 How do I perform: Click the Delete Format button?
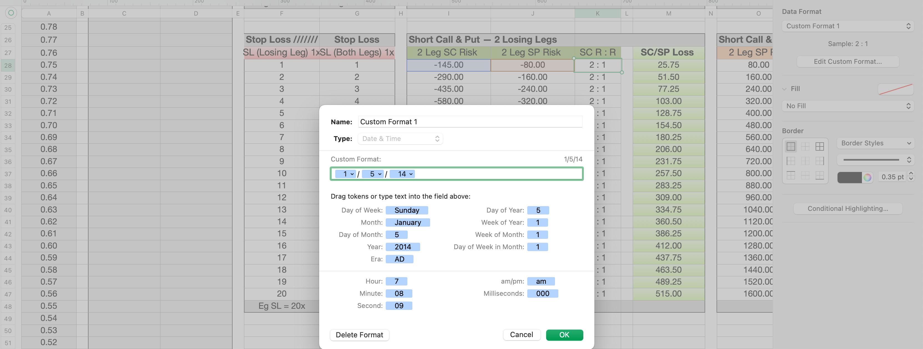click(359, 335)
